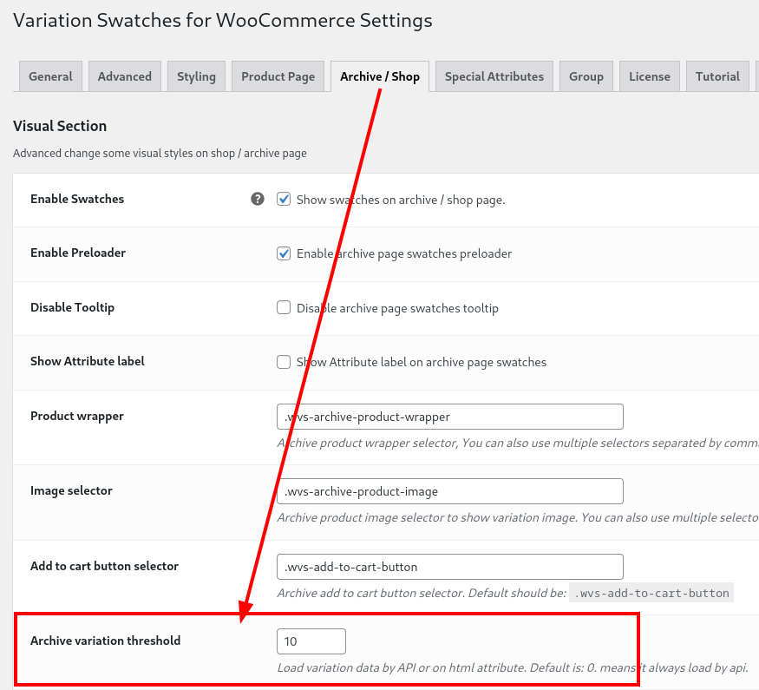Edit the Add to cart button selector field

[x=450, y=567]
